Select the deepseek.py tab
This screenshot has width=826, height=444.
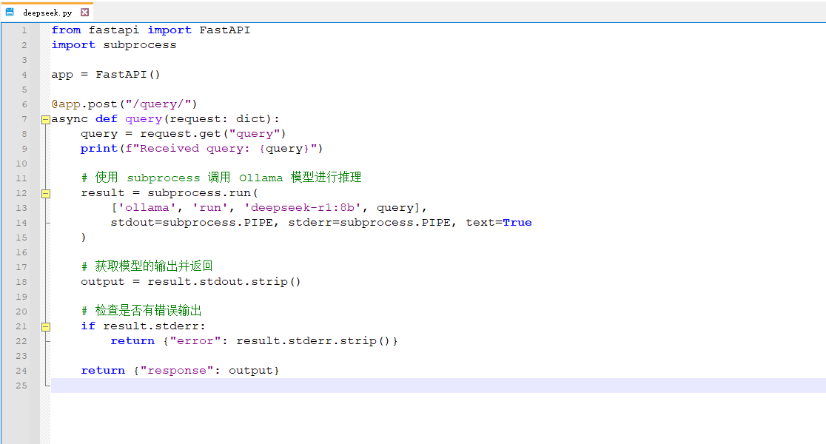point(47,12)
